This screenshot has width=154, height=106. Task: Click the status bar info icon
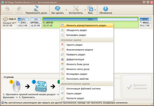tap(3, 103)
